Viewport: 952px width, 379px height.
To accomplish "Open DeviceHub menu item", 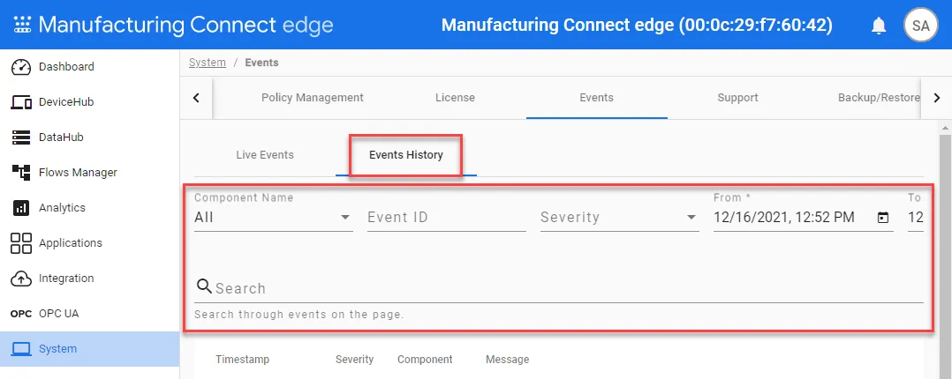I will (x=67, y=102).
